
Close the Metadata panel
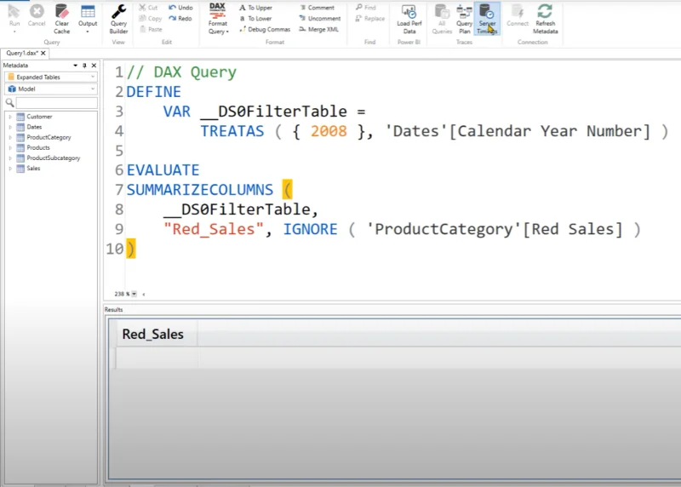(94, 66)
